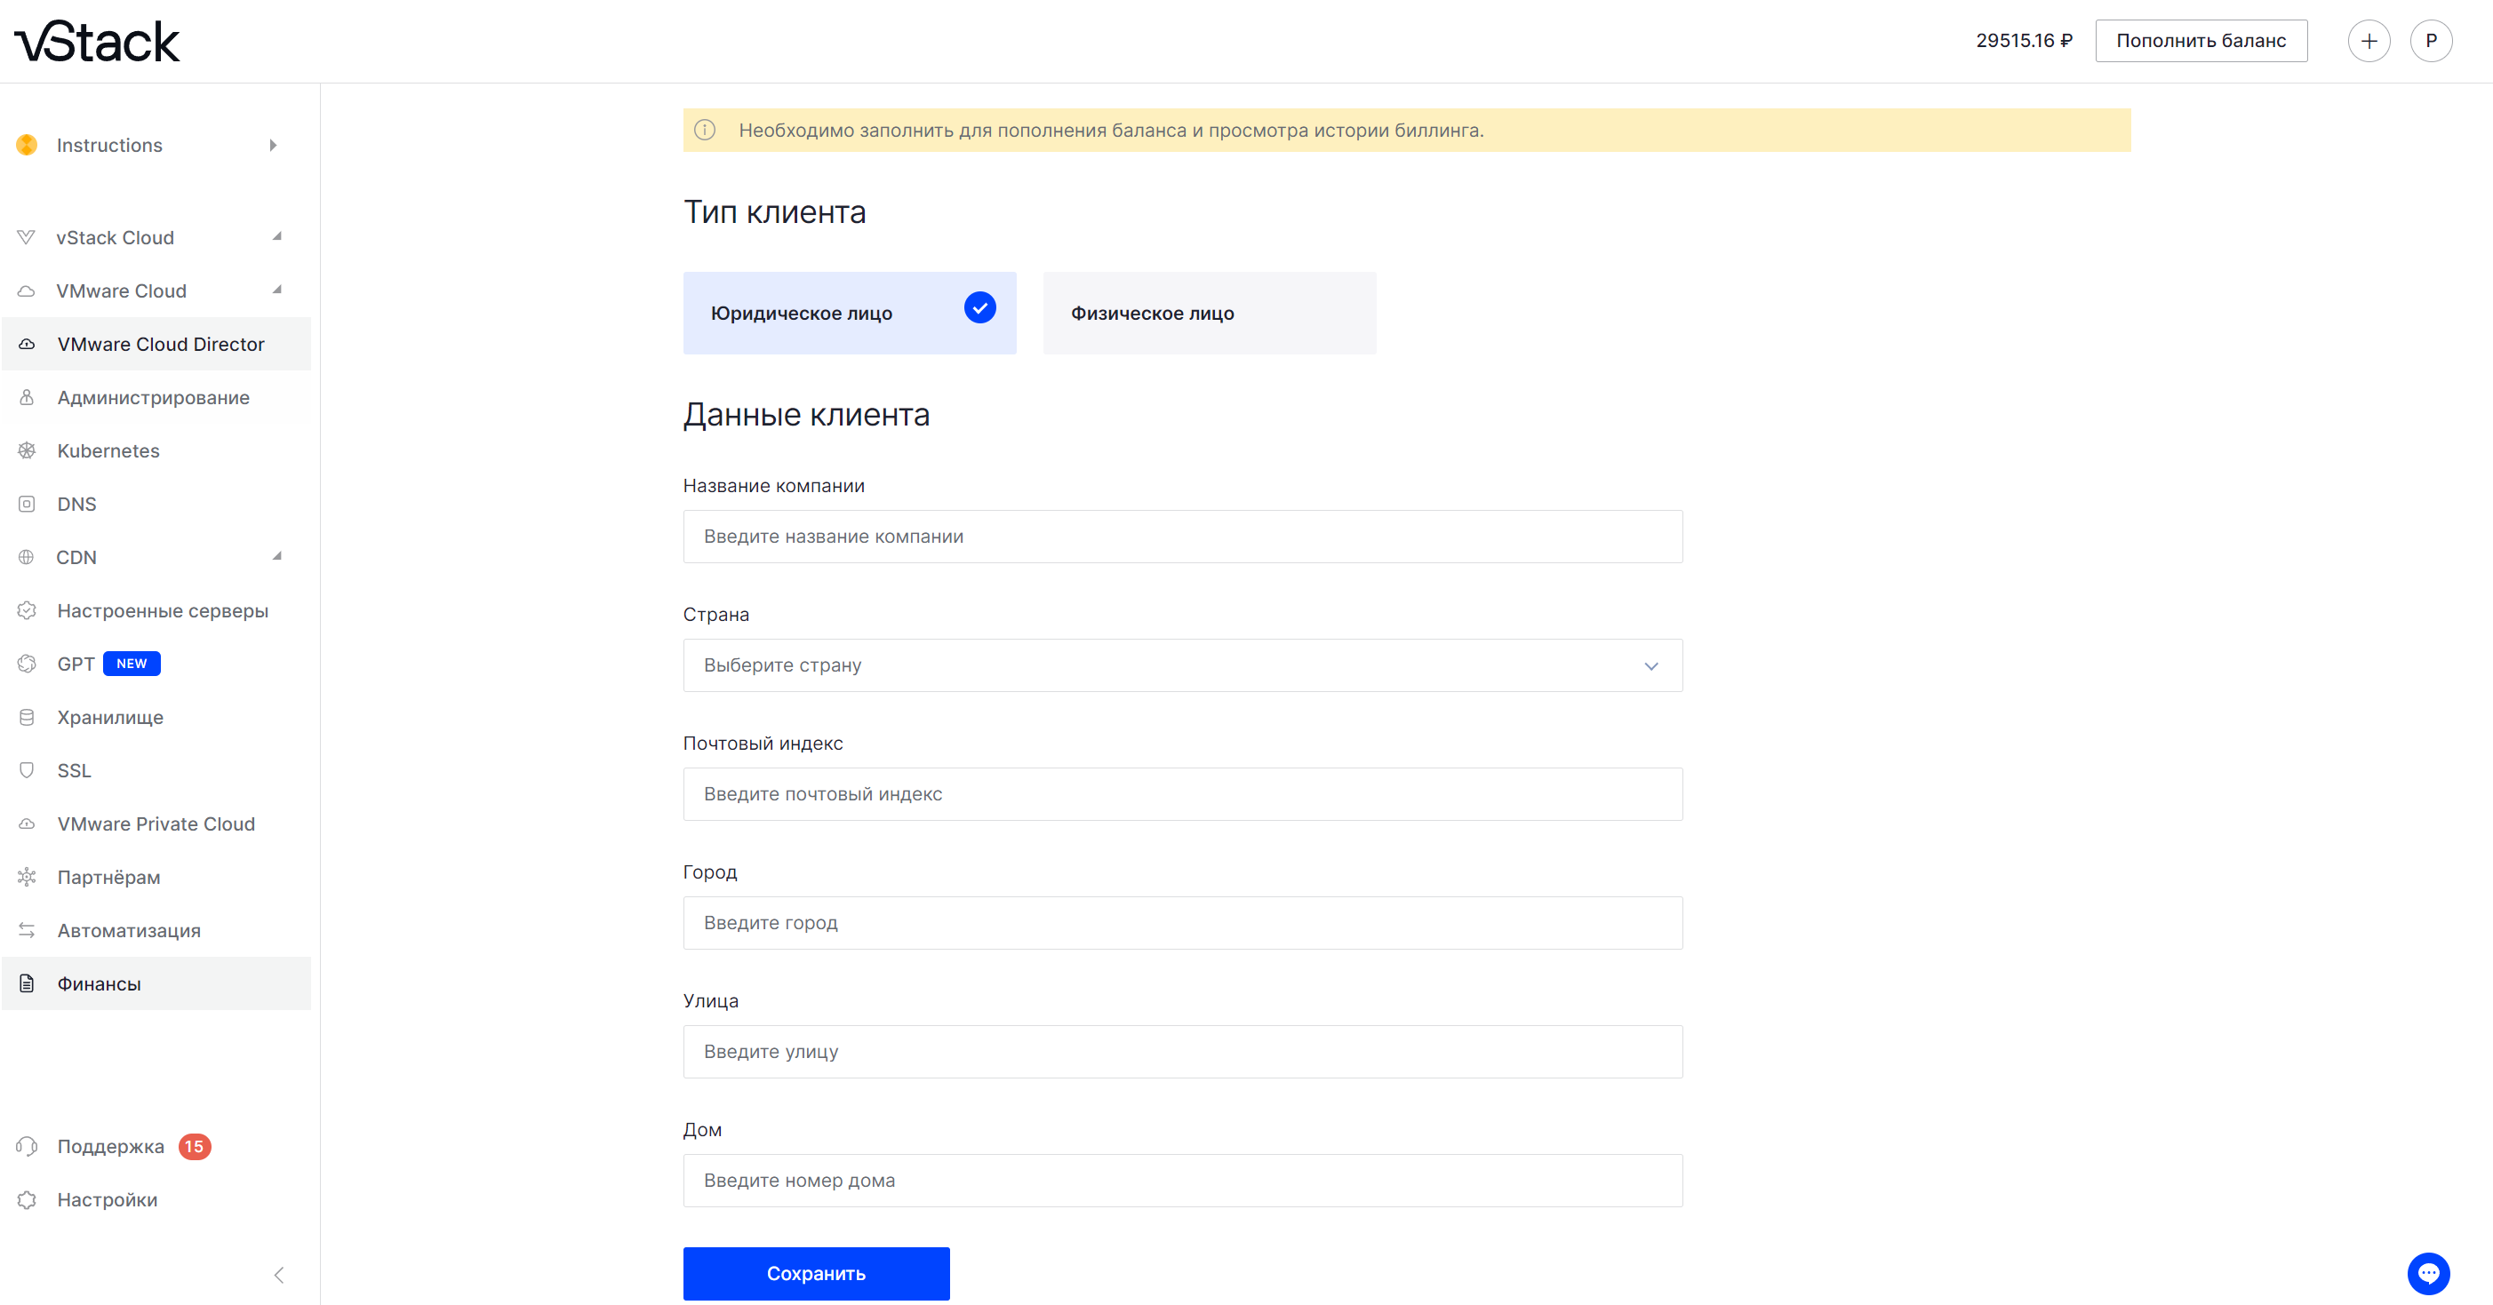Image resolution: width=2493 pixels, height=1305 pixels.
Task: Focus the Улица input field
Action: 1183,1051
